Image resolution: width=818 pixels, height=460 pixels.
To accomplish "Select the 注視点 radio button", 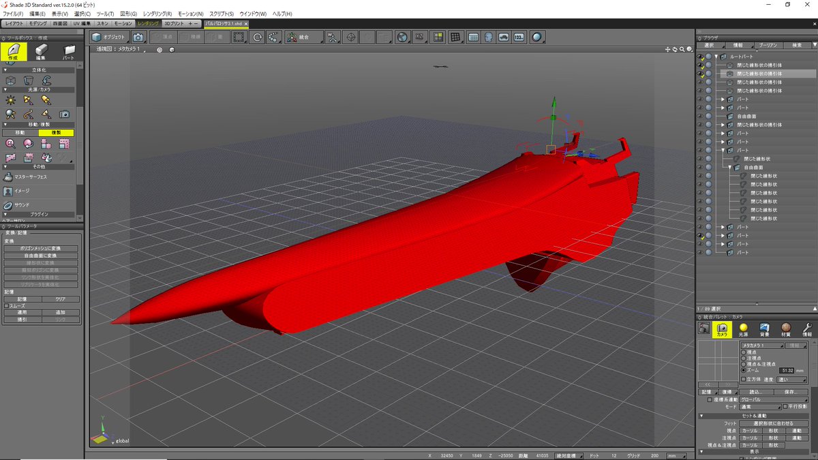I will click(744, 358).
